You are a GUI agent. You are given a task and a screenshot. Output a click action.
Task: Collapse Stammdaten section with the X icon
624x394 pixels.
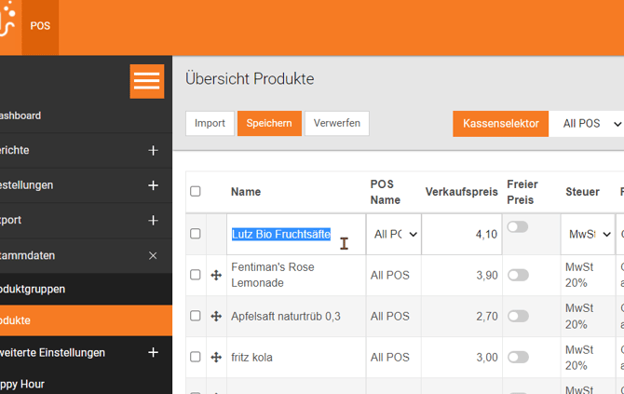153,255
